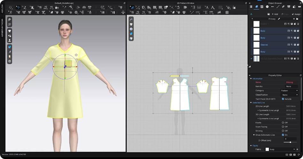The image size is (303, 159).
Task: Click the Z-Offset slider handle
Action: coord(290,142)
